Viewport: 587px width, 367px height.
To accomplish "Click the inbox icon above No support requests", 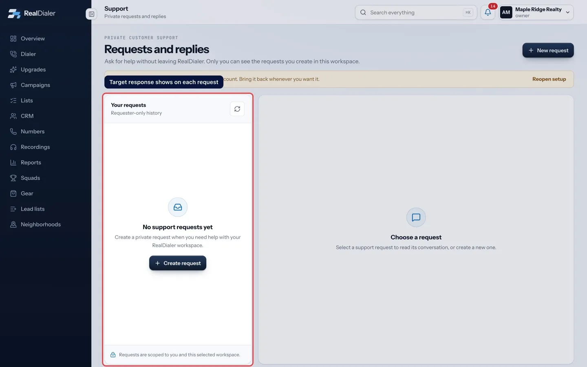I will [178, 207].
